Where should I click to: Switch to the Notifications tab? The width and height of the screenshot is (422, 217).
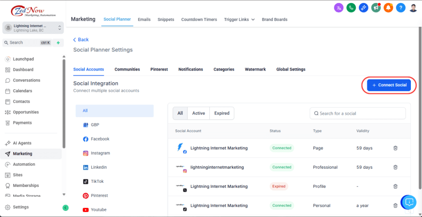(190, 69)
